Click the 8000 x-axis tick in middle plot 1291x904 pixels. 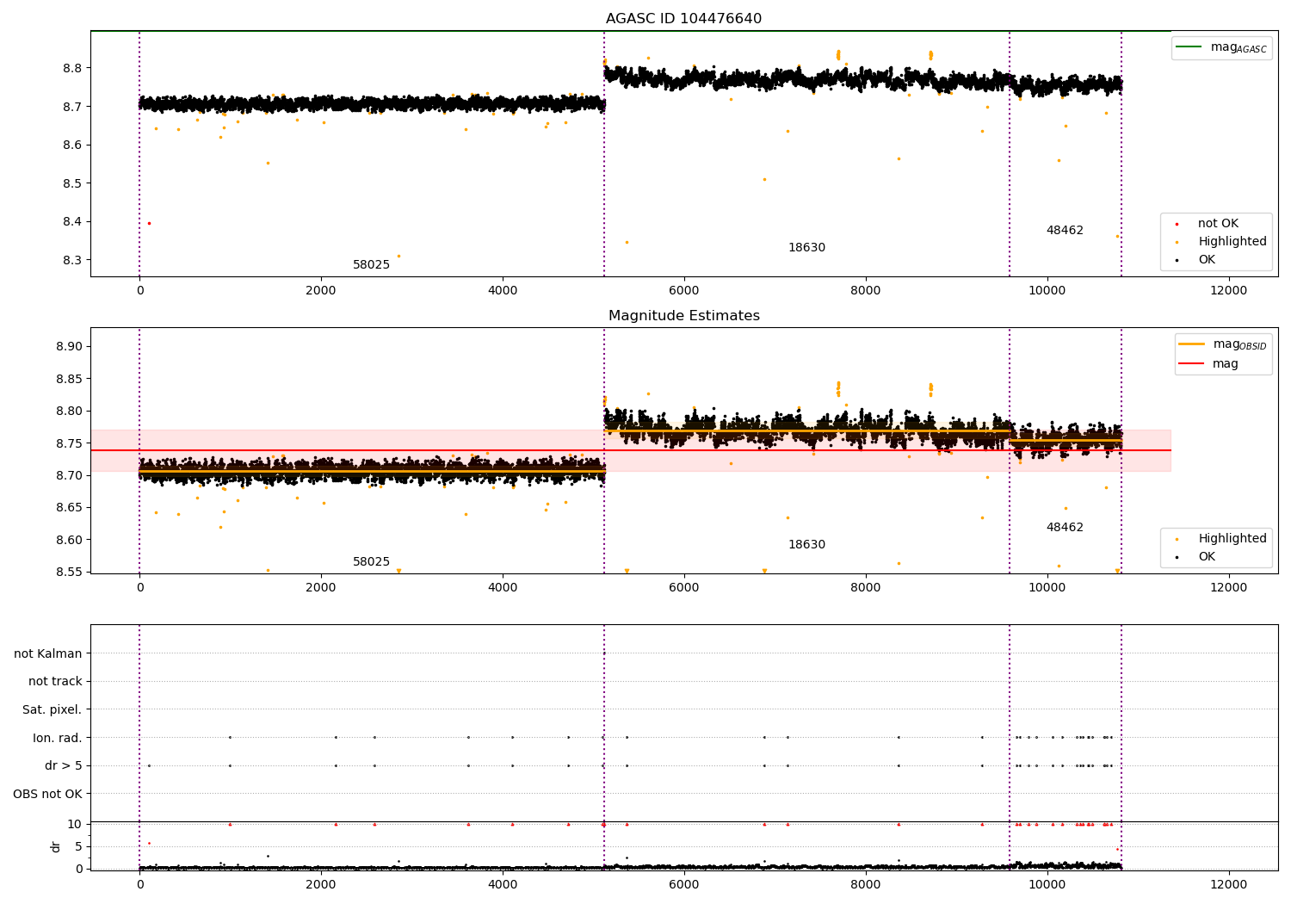866,587
